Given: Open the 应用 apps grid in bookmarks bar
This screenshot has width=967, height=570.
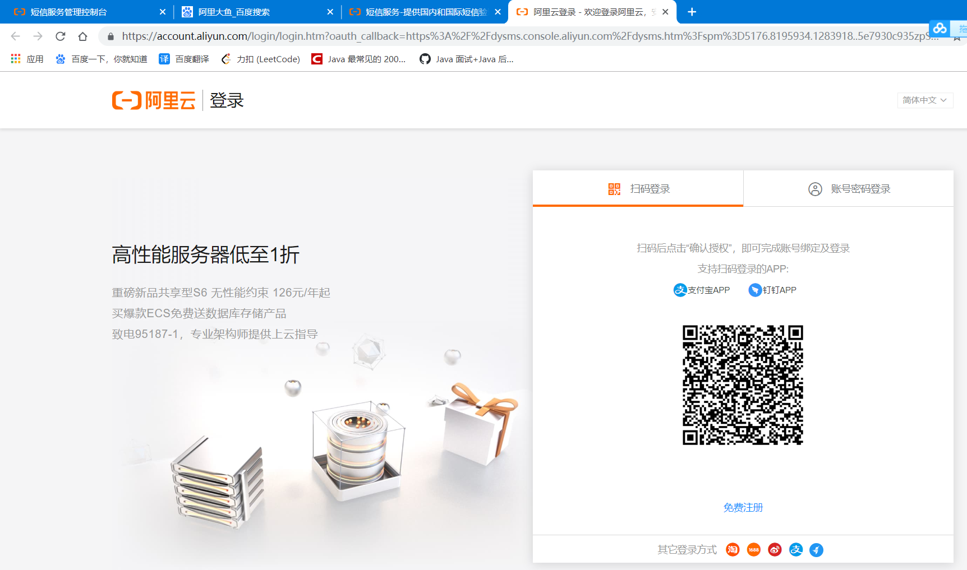Looking at the screenshot, I should [27, 59].
